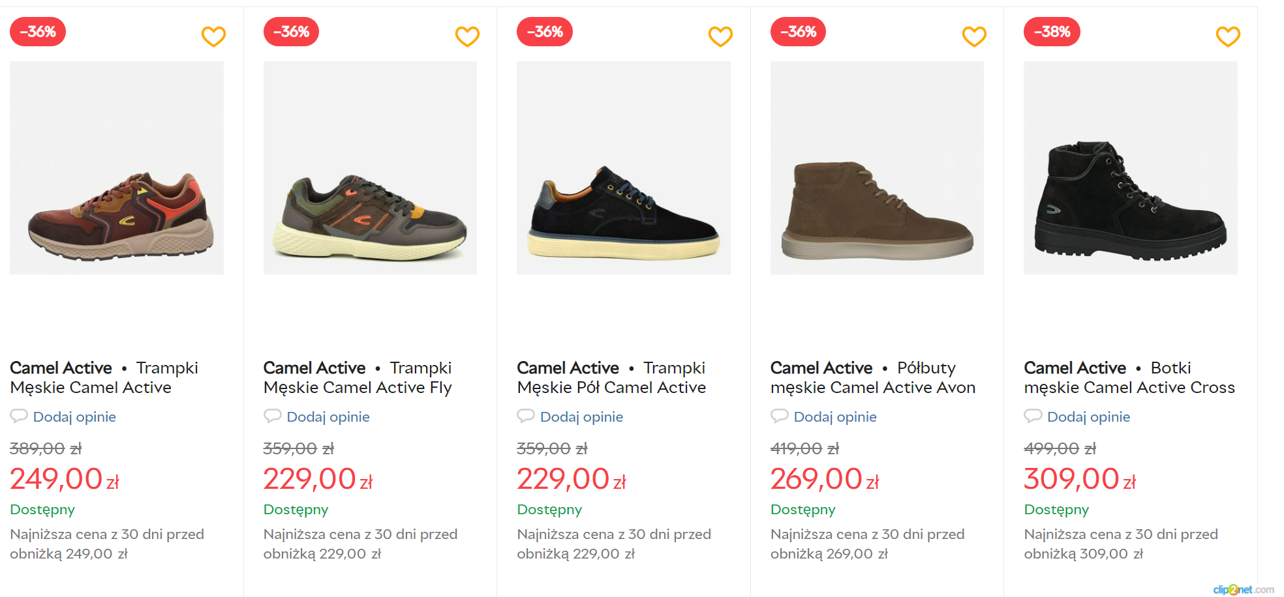Image resolution: width=1284 pixels, height=597 pixels.
Task: Click 'Dodaj opinie' for first Camel Active sneaker
Action: click(74, 417)
